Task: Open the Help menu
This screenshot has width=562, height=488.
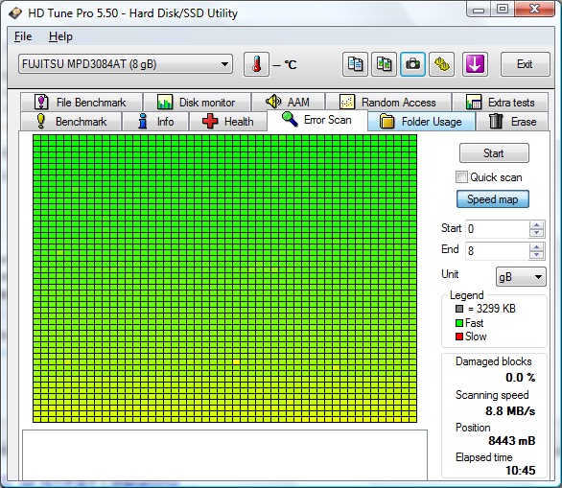Action: point(60,36)
